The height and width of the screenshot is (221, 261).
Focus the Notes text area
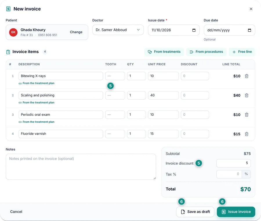click(x=81, y=167)
